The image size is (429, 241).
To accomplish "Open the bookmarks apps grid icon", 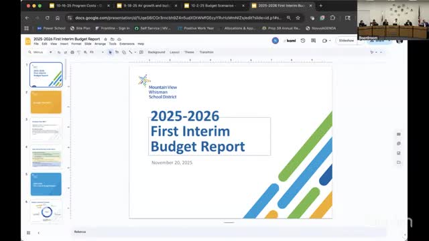I will pyautogui.click(x=27, y=28).
